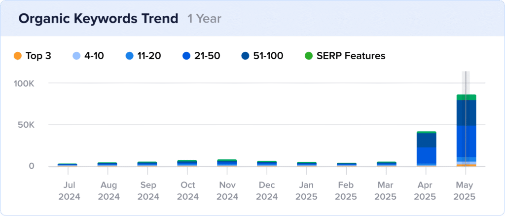Click the green SERP segment of May 2025 bar
Viewport: 505px width, 216px height.
coord(466,97)
